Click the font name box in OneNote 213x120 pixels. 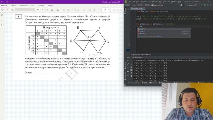(x=25, y=10)
